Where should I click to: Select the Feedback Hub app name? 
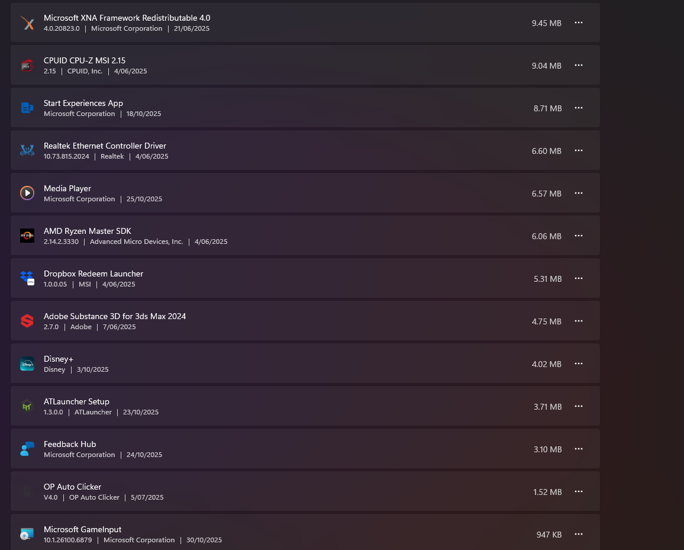pos(70,444)
